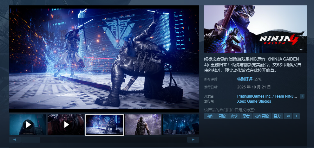Expand the developer list with plus button
Image resolution: width=314 pixels, height=148 pixels.
[x=302, y=96]
